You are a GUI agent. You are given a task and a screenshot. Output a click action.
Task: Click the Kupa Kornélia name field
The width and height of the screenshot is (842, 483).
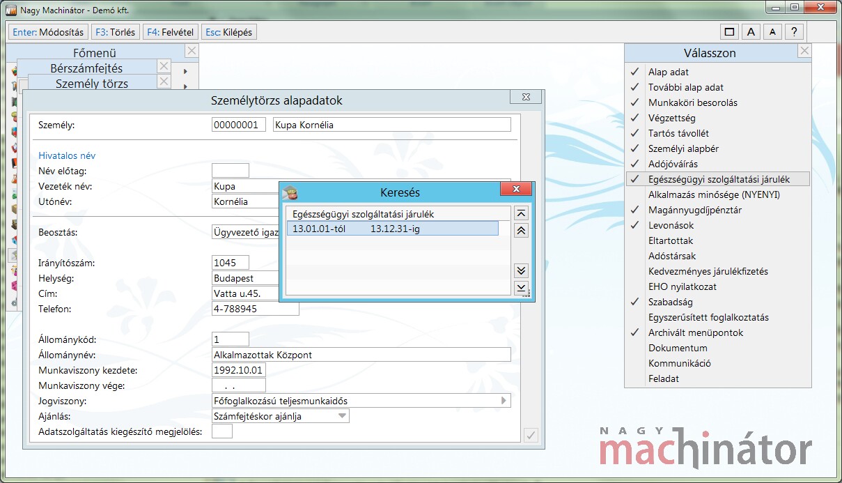point(391,125)
